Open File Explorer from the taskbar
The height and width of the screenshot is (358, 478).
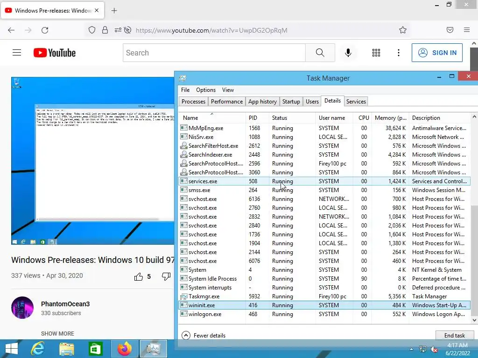pyautogui.click(x=66, y=349)
